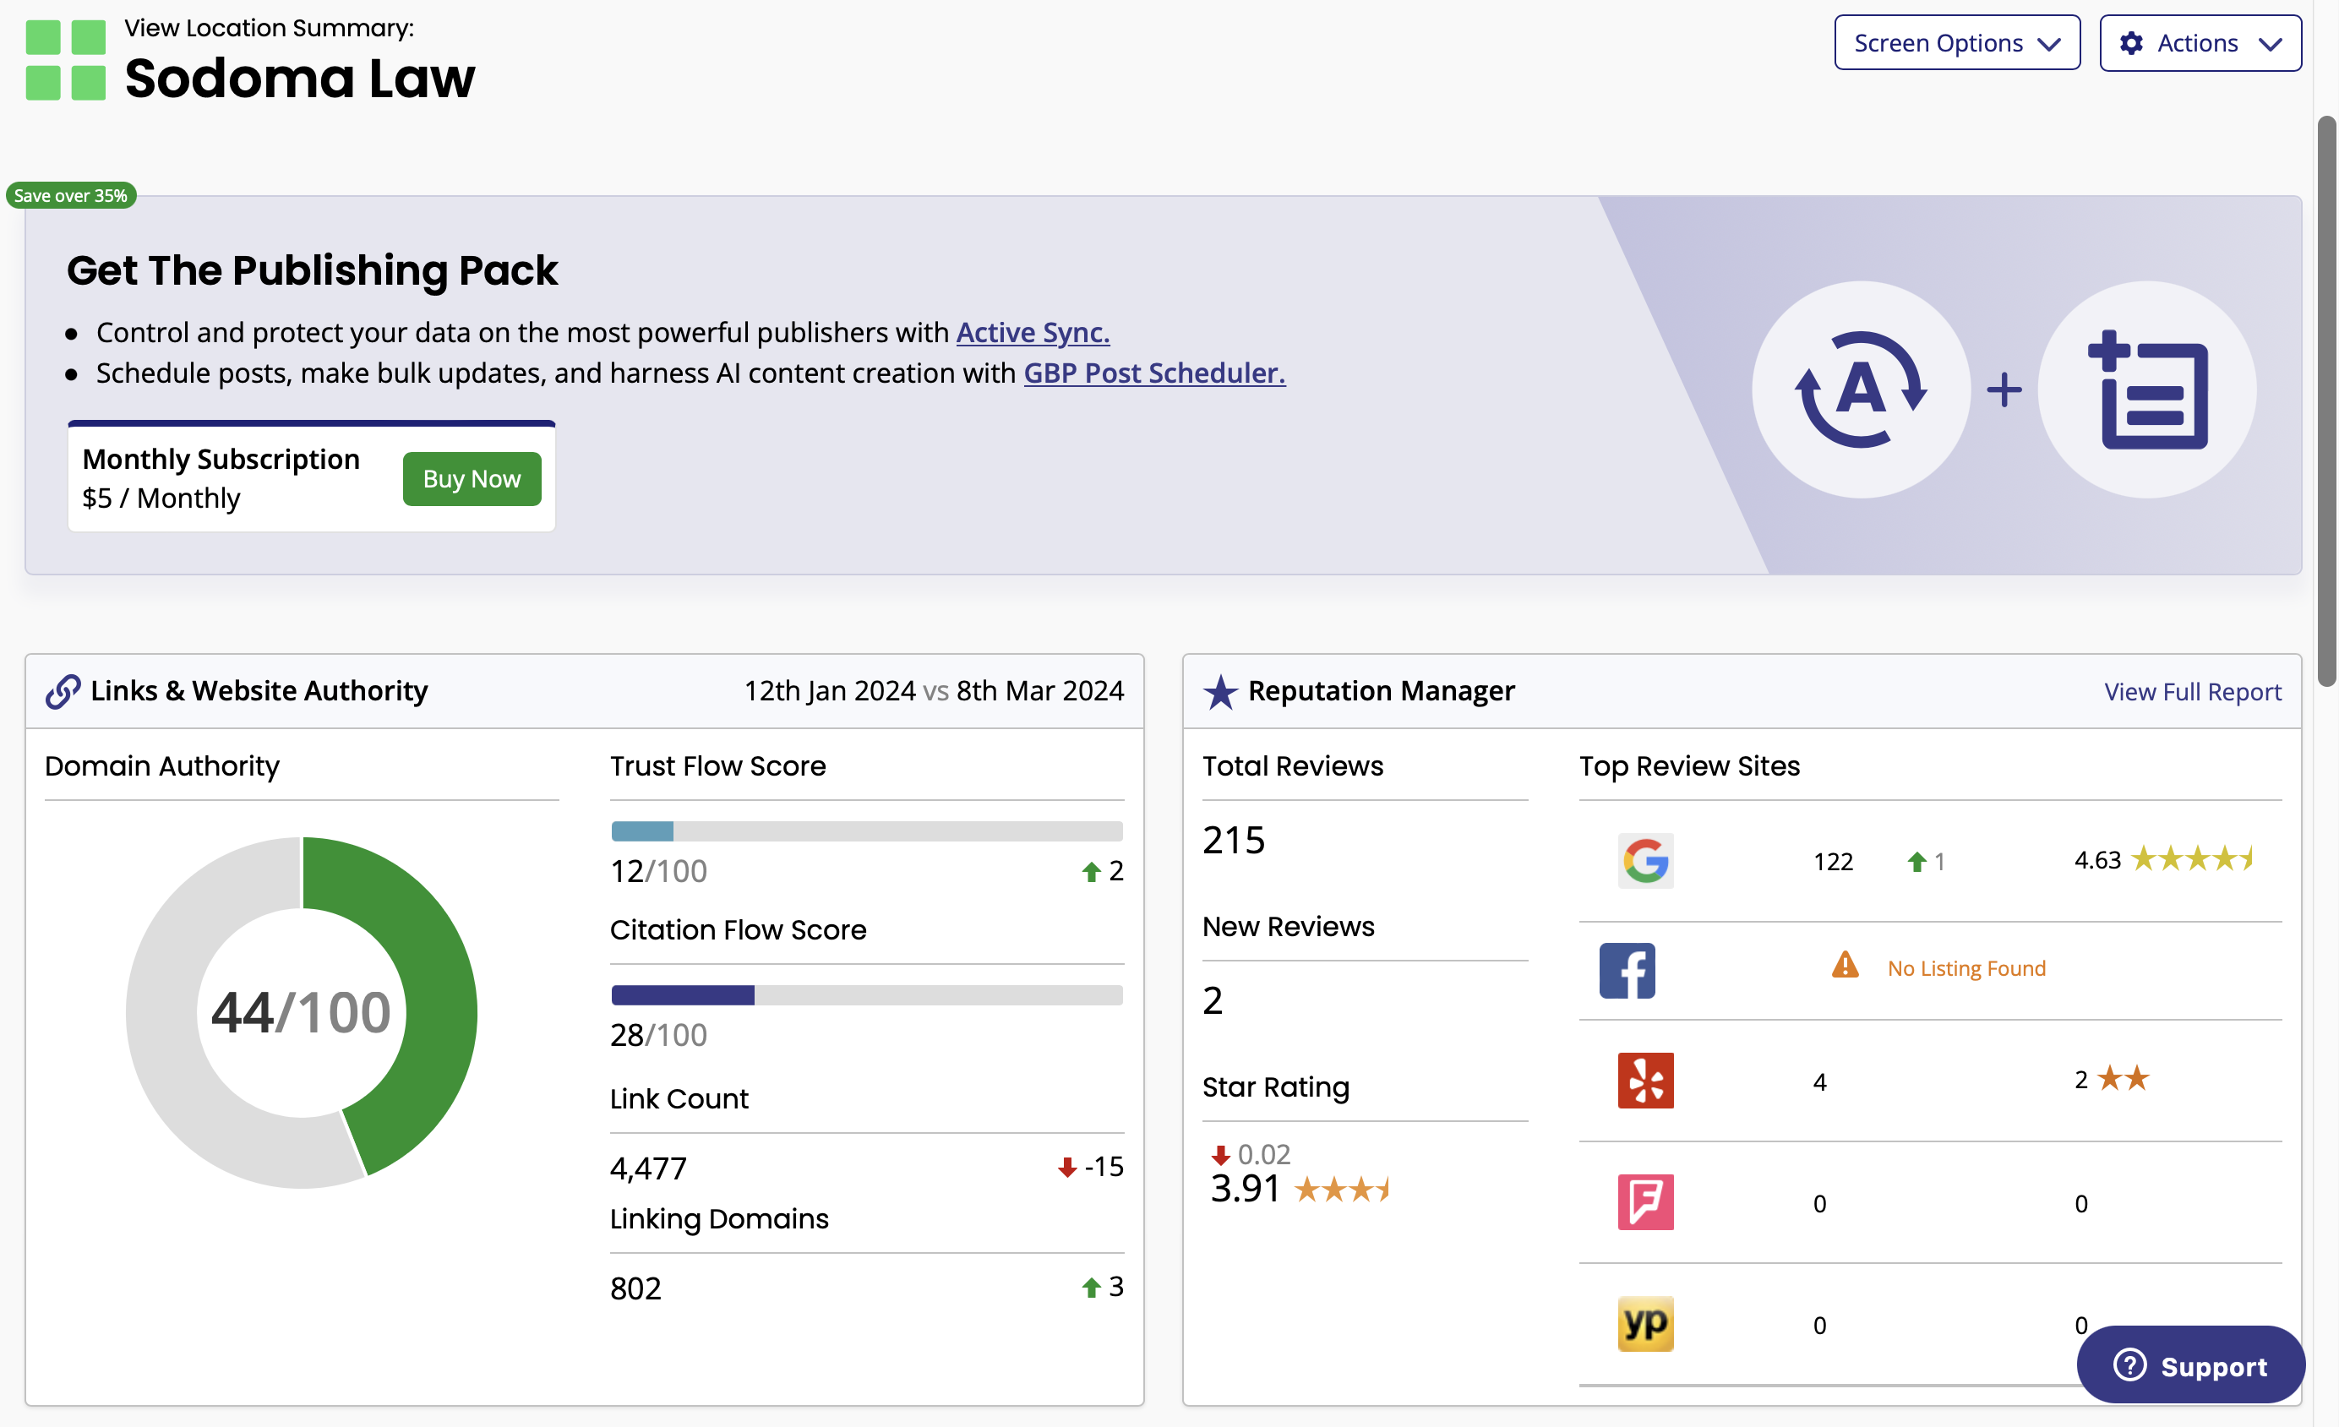Follow the GBP Post Scheduler link
The image size is (2339, 1427).
click(1154, 373)
